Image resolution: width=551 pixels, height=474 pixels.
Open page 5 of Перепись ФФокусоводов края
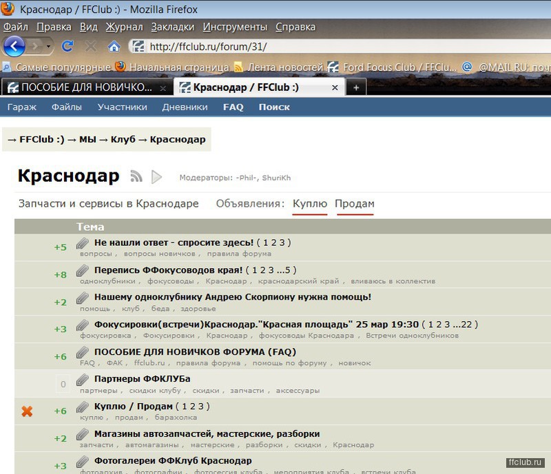point(288,270)
